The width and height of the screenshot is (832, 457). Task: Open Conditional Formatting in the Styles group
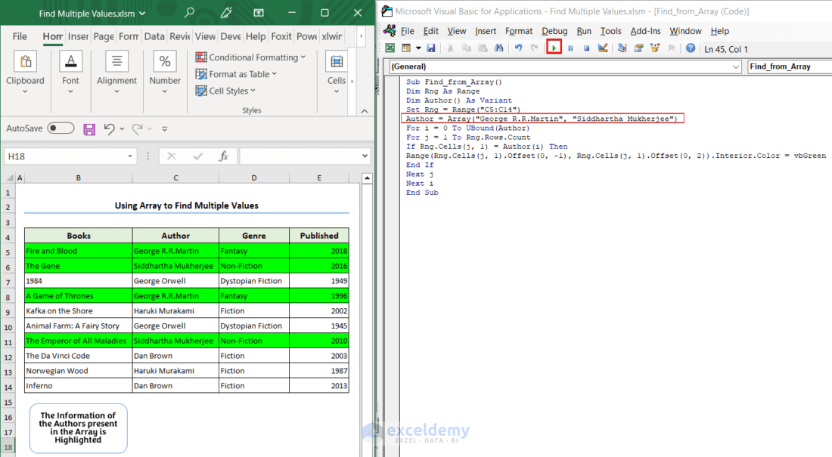[x=251, y=57]
